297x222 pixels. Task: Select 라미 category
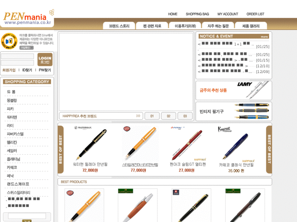tap(10, 125)
